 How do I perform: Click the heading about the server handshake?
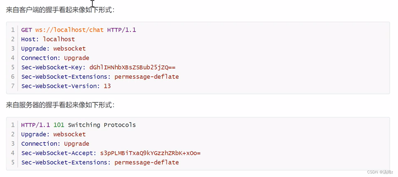(x=60, y=105)
